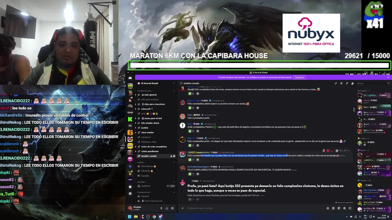Click invite icon on smasho-cumple channel
Viewport: 392px width, 220px height.
pyautogui.click(x=171, y=156)
